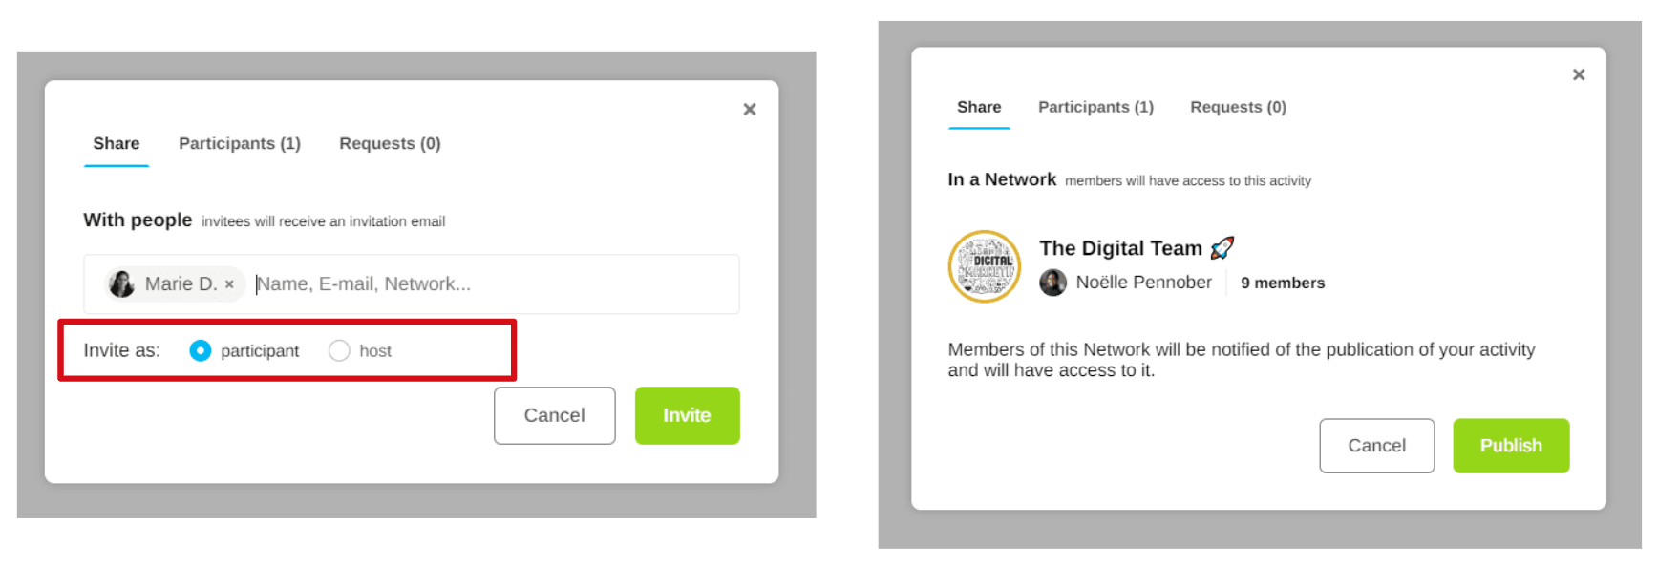Open Participants (1) tab in right dialog

pos(1095,107)
